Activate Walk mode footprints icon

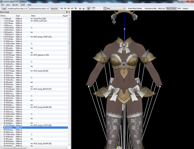tap(76, 9)
